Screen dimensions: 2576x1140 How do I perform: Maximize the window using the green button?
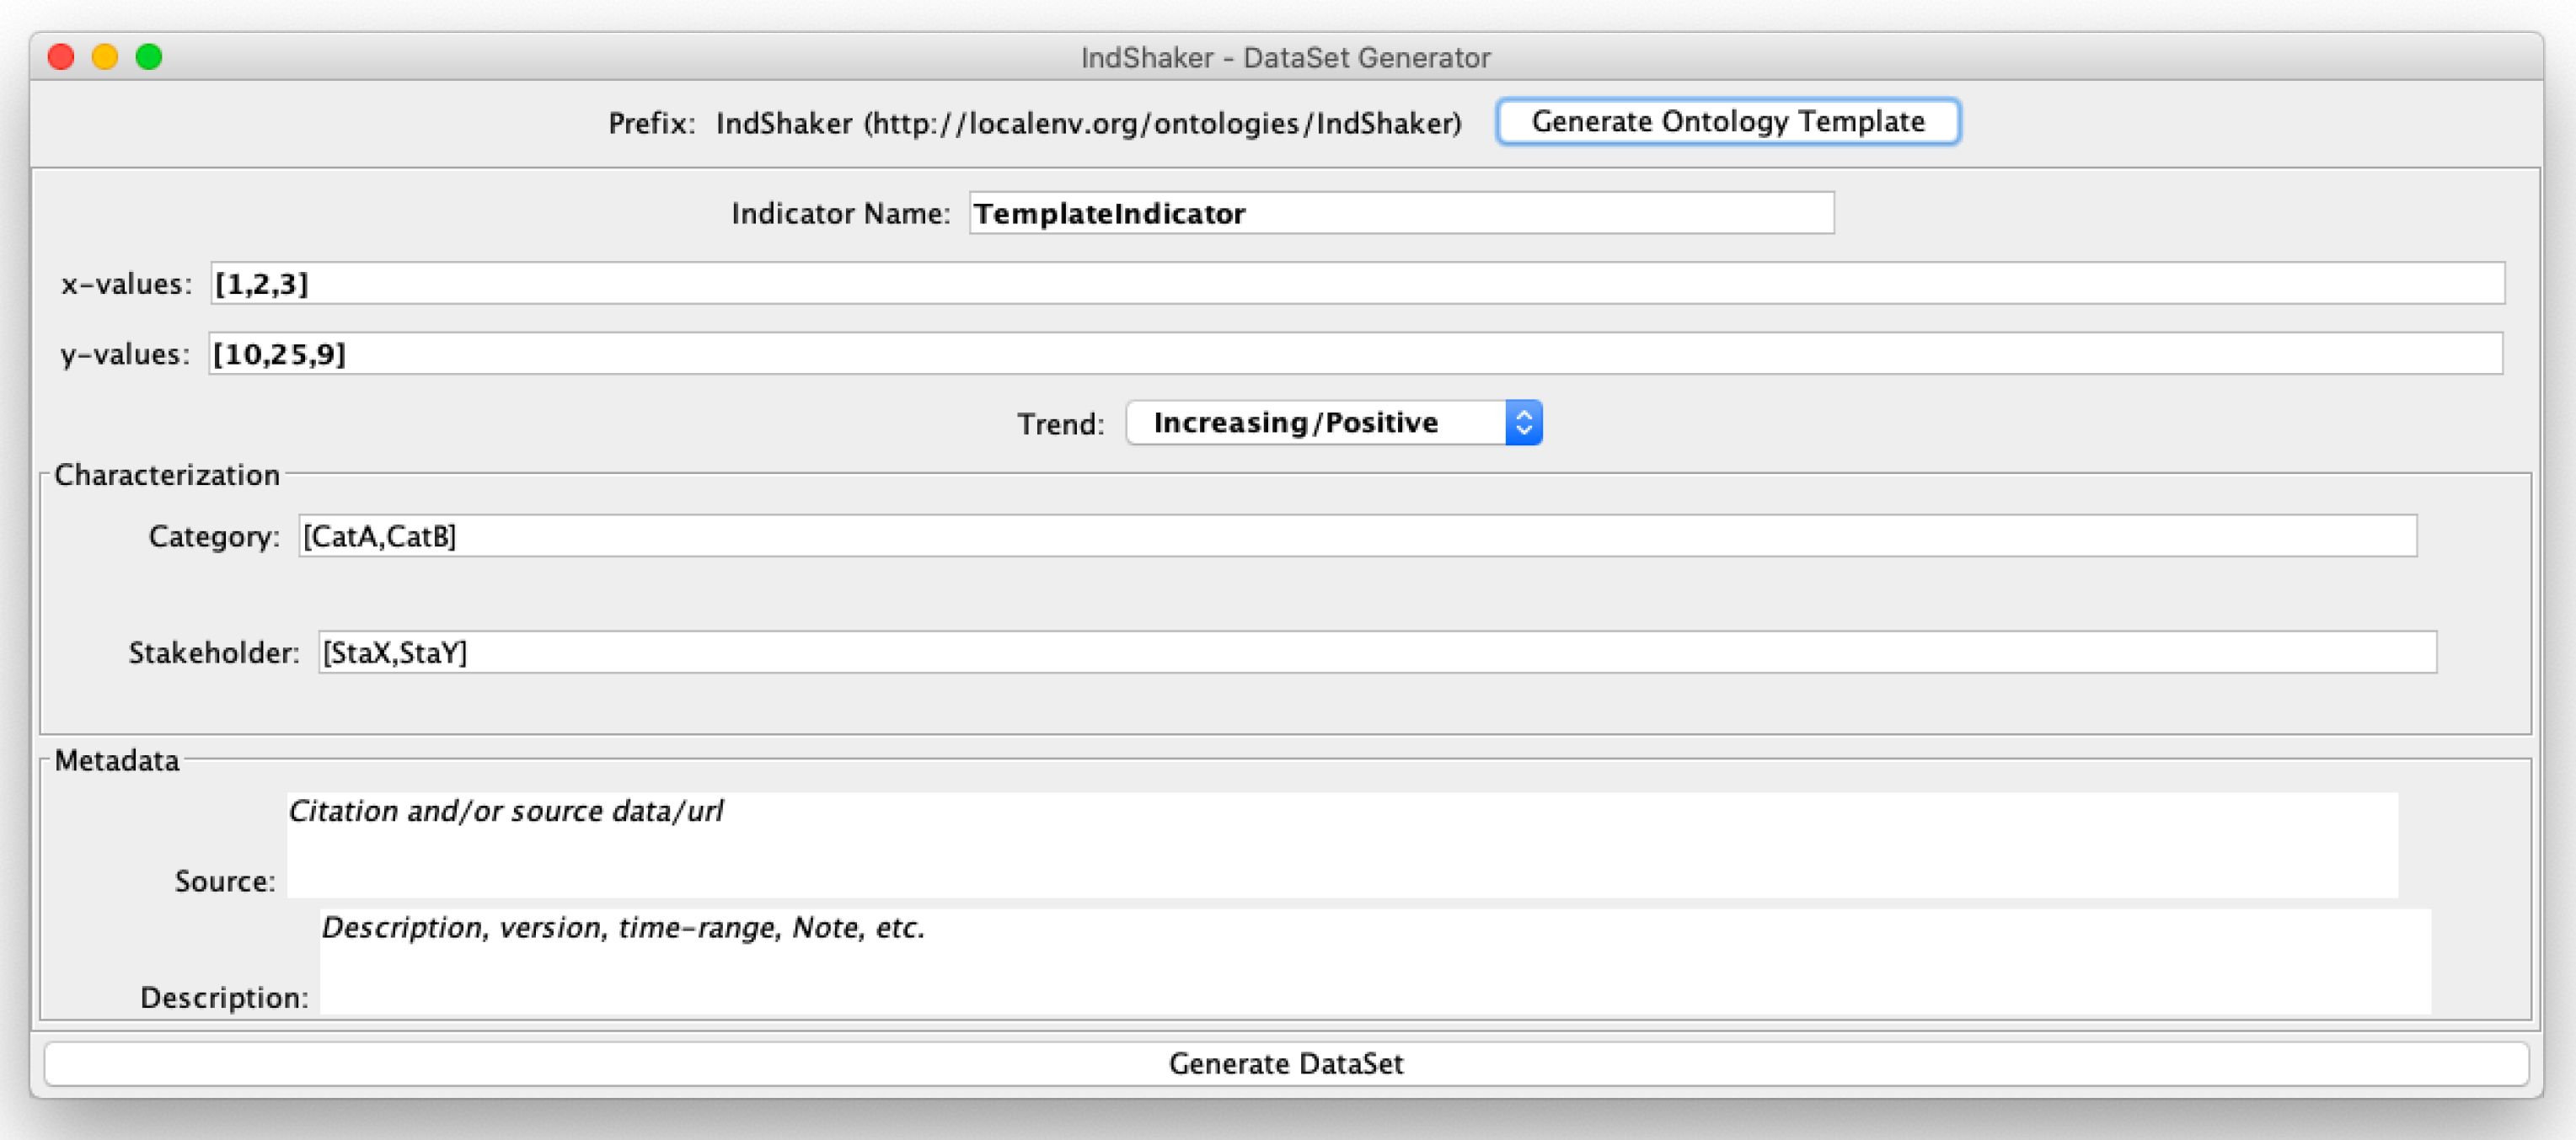tap(149, 57)
